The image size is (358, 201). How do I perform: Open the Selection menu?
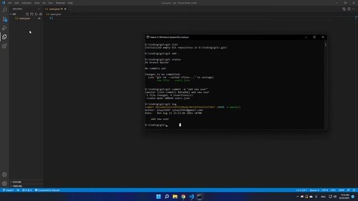tap(26, 3)
